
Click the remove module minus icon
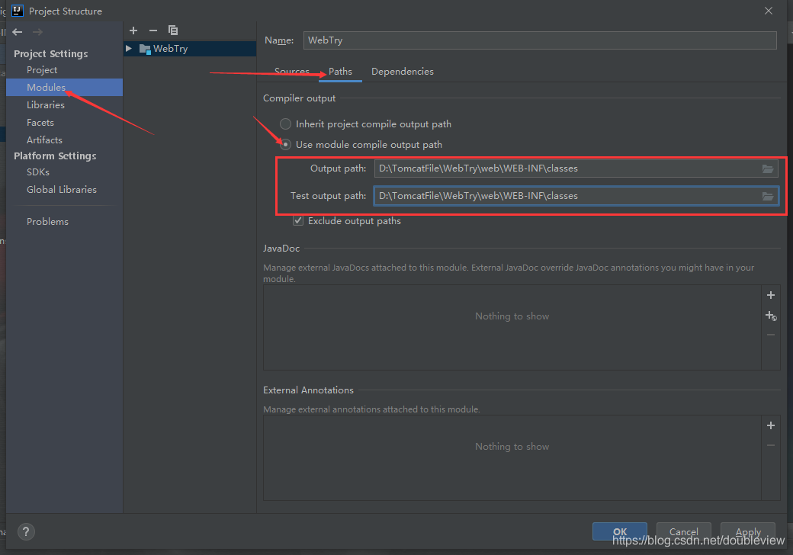pos(152,30)
